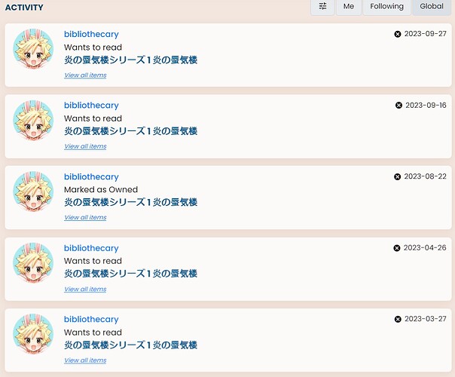Image resolution: width=455 pixels, height=377 pixels.
Task: Delete the 2023-09-16 activity item
Action: pos(399,106)
